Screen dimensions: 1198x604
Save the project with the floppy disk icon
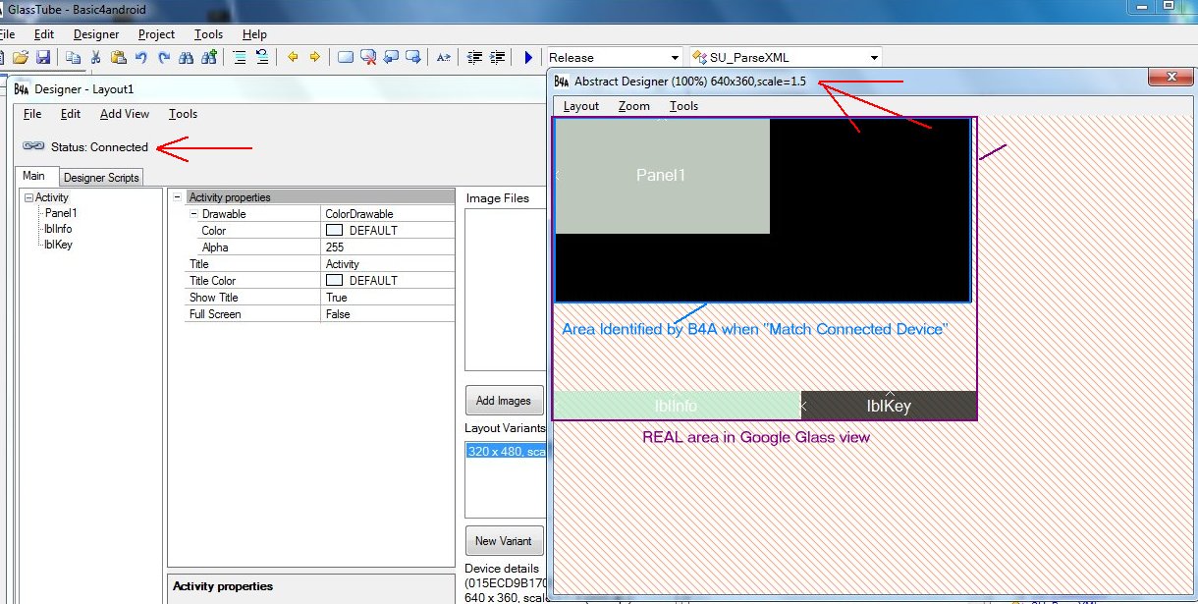(42, 57)
